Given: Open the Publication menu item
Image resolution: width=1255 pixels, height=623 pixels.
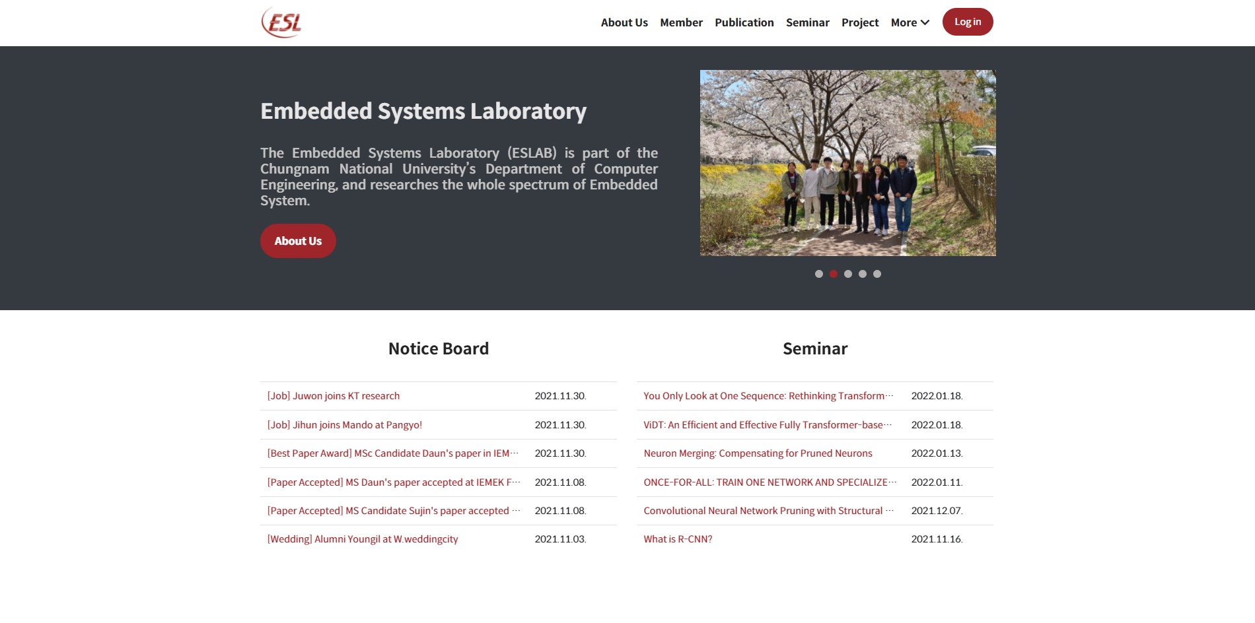Looking at the screenshot, I should coord(744,22).
